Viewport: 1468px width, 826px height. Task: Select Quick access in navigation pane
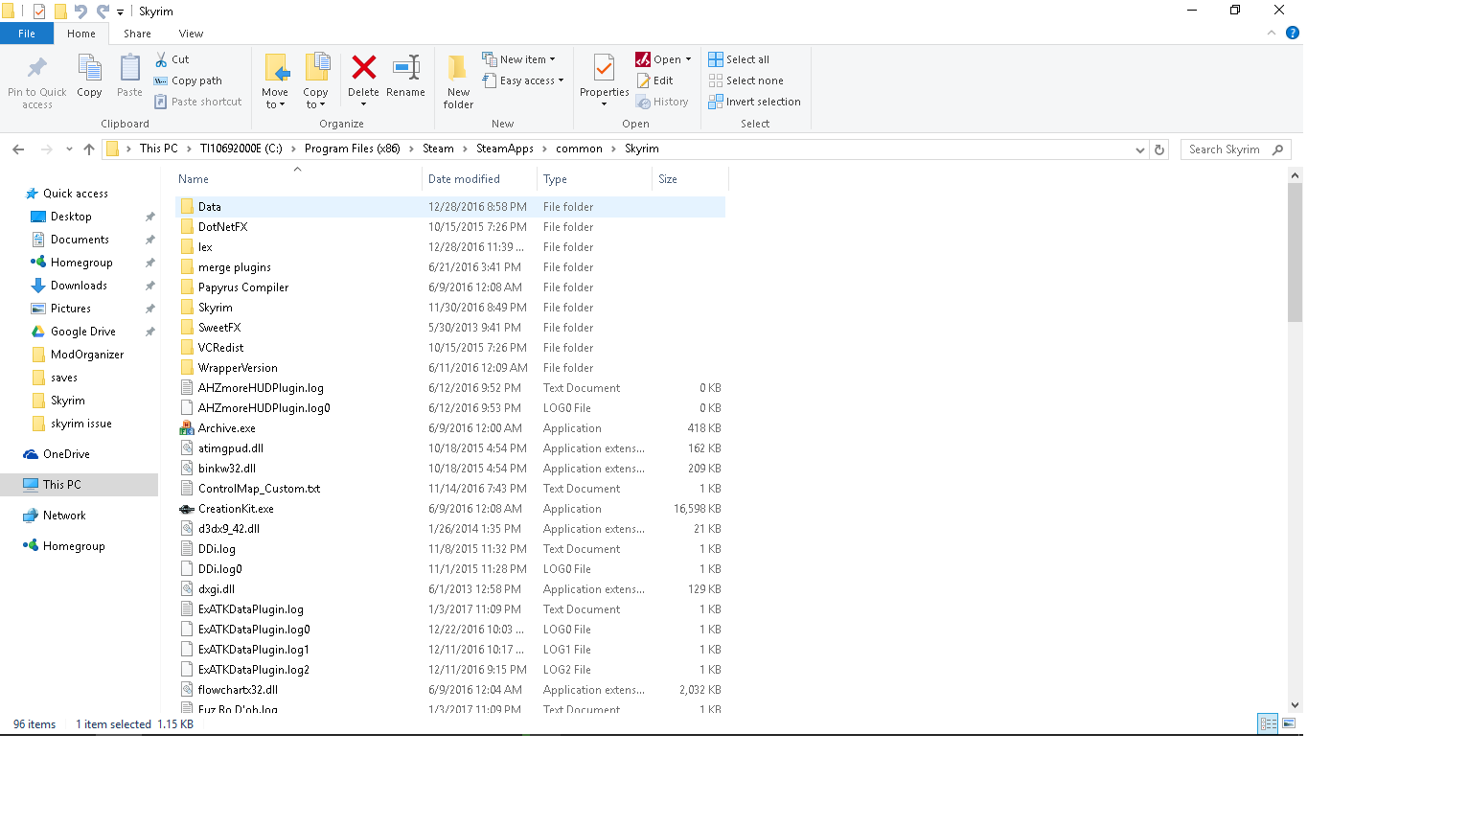pyautogui.click(x=76, y=194)
